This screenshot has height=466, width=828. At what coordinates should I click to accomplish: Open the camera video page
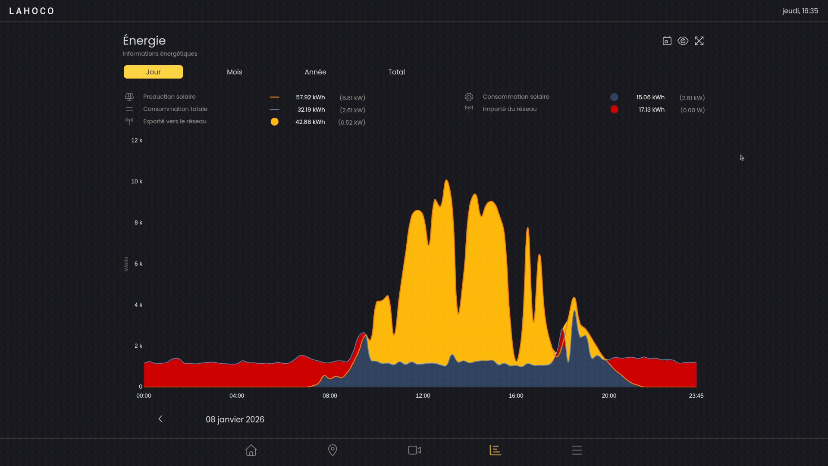point(414,450)
